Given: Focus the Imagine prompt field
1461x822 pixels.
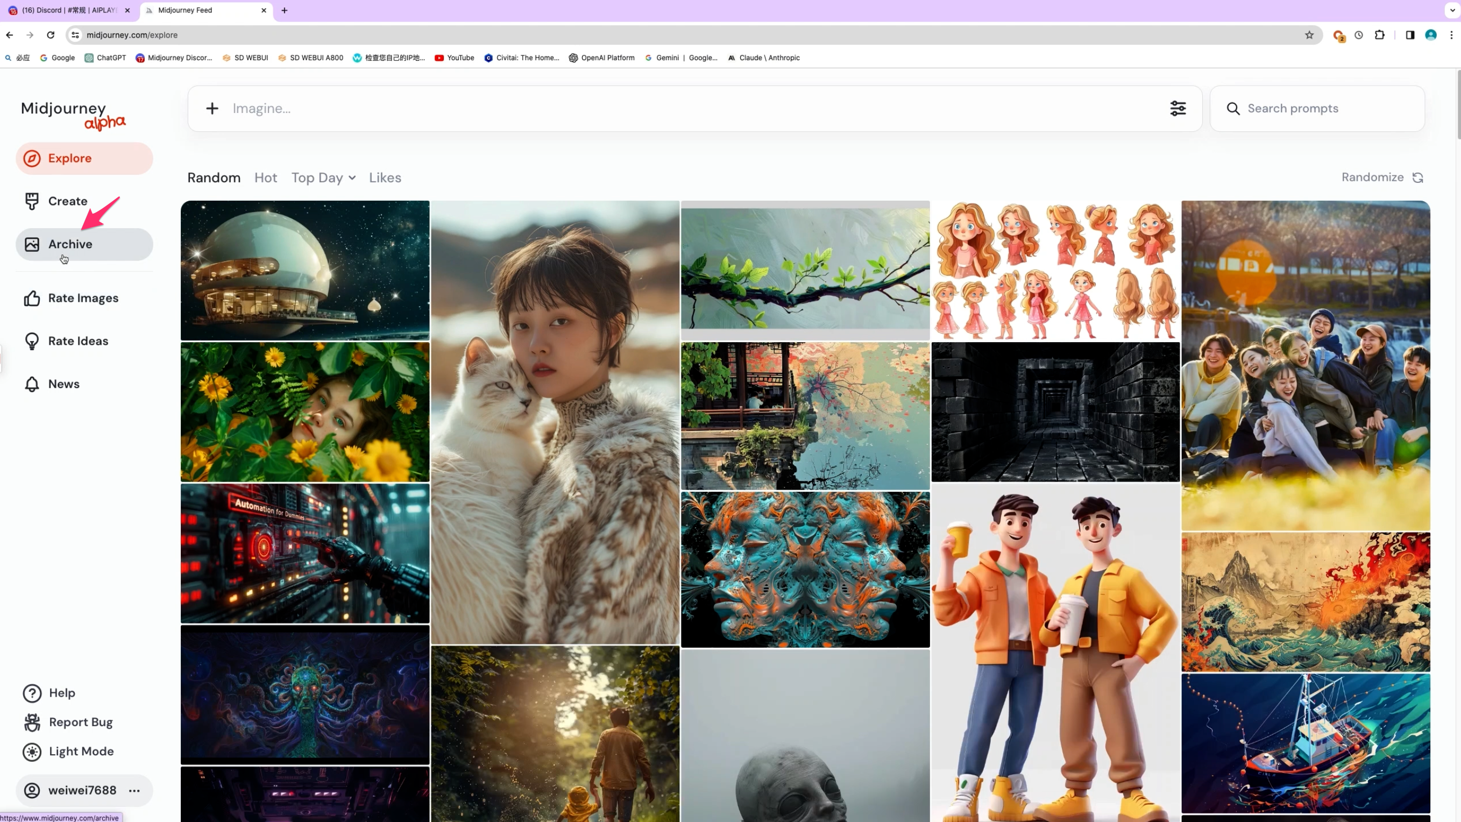Looking at the screenshot, I should click(x=695, y=109).
